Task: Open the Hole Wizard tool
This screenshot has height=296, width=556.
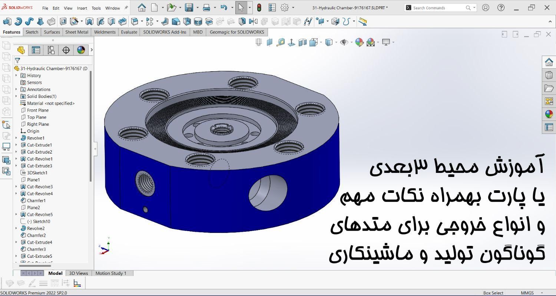Action: [75, 22]
